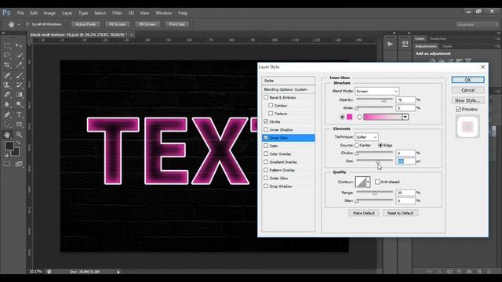The width and height of the screenshot is (502, 282).
Task: Enable the Inner Shadow checkbox
Action: pos(266,129)
